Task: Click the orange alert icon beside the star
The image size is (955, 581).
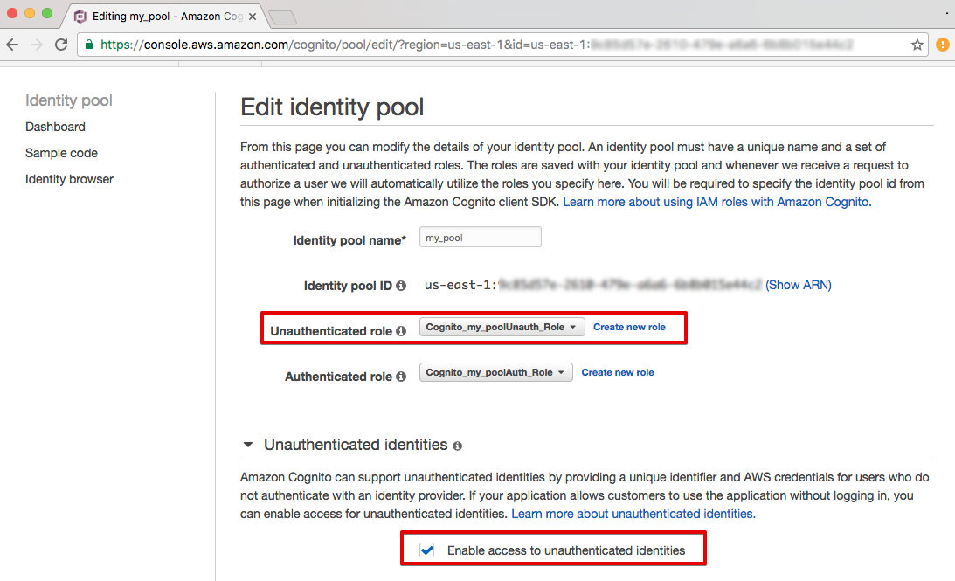Action: (942, 45)
